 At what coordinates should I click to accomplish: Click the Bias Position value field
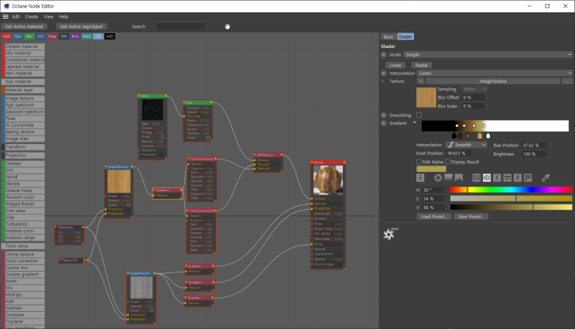point(536,146)
